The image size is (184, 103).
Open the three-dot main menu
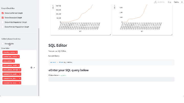182,2
